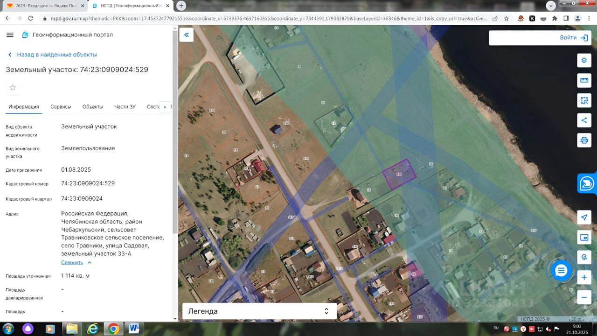Screen dimensions: 597x336
Task: Open Microsoft Word from taskbar
Action: click(134, 329)
